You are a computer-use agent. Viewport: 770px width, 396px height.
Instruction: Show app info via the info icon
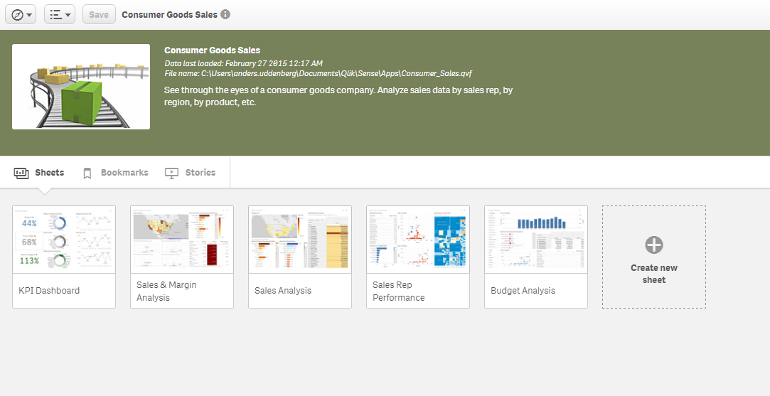[225, 14]
